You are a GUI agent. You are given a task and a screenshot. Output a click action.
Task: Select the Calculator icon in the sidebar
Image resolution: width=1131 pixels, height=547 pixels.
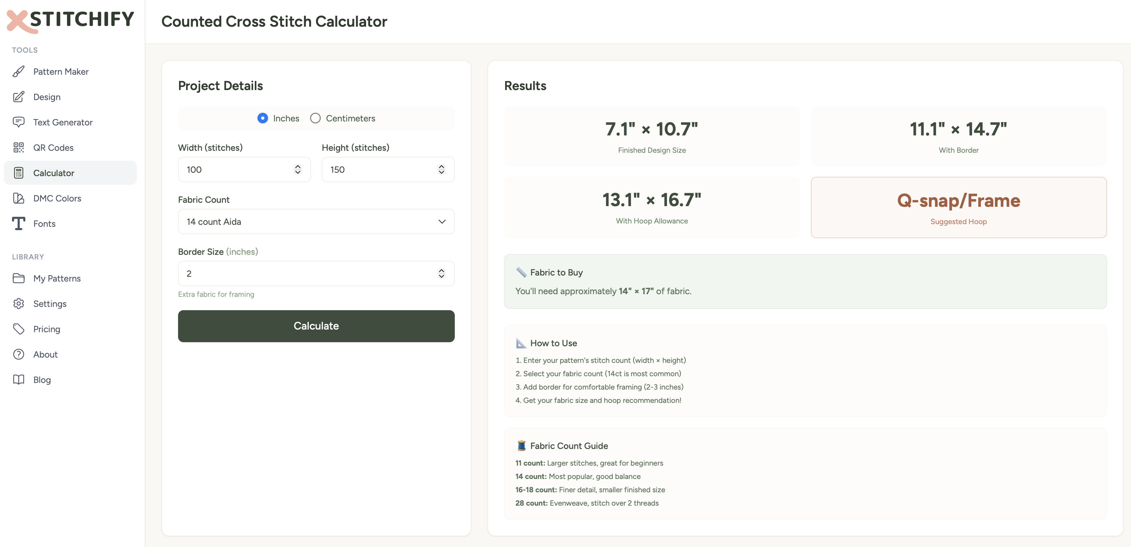18,173
